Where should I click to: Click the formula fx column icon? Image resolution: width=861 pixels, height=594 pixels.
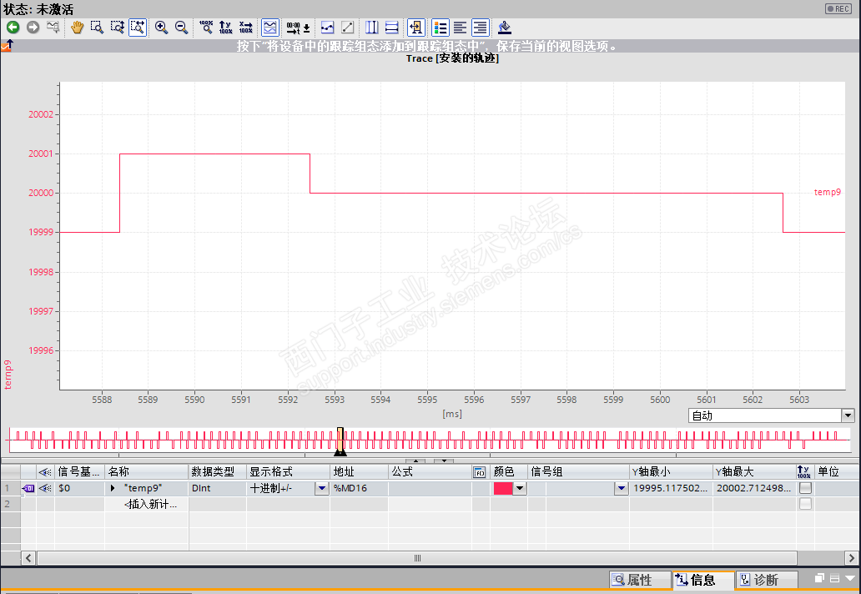pos(480,472)
